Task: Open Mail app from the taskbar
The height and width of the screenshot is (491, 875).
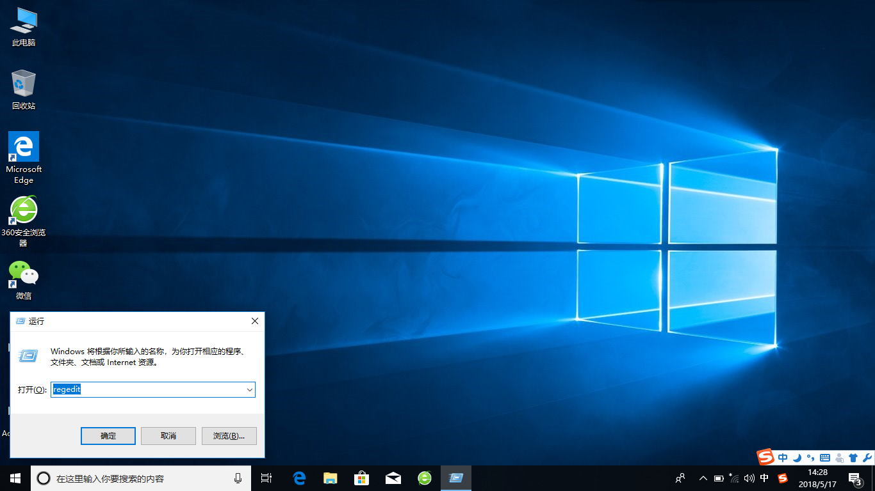Action: 393,478
